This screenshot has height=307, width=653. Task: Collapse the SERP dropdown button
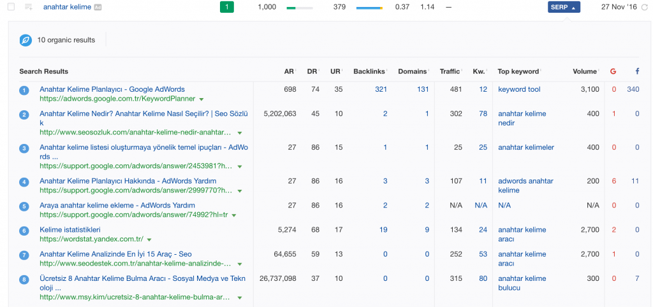(x=564, y=7)
